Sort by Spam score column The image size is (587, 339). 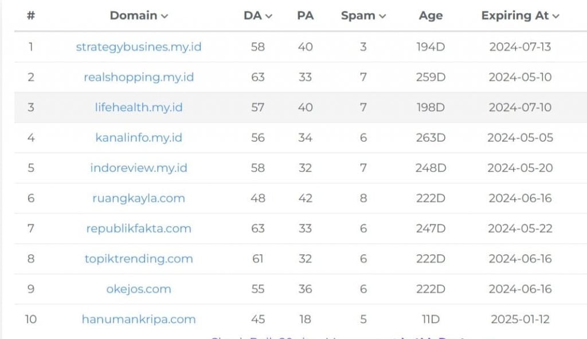(x=363, y=16)
